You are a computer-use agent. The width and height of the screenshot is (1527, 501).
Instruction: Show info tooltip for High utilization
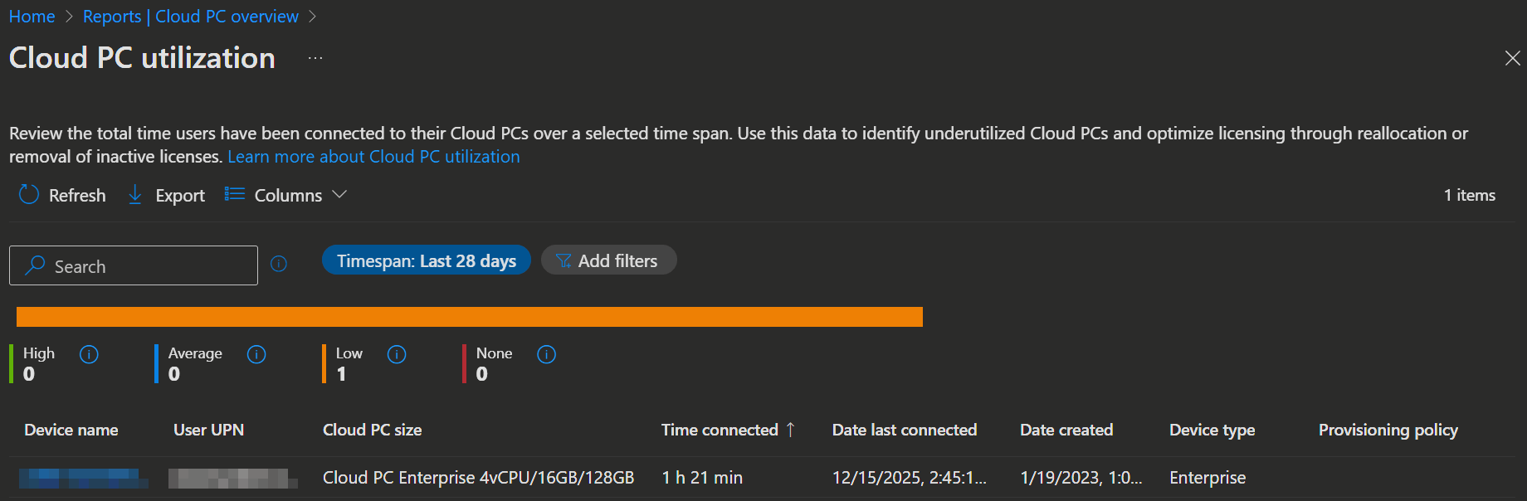pos(89,354)
